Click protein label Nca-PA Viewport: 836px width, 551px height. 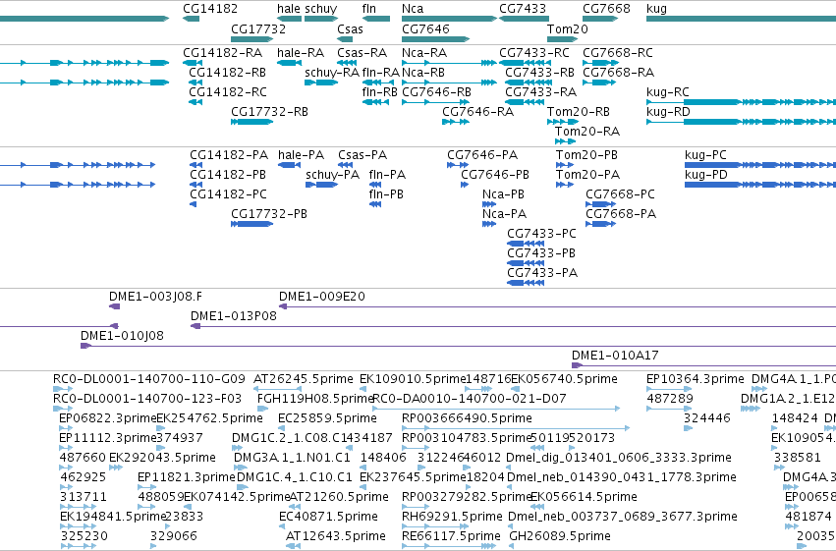(x=504, y=214)
